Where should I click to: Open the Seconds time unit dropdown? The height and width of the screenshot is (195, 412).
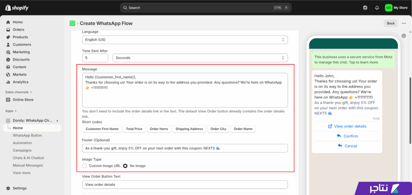[200, 58]
